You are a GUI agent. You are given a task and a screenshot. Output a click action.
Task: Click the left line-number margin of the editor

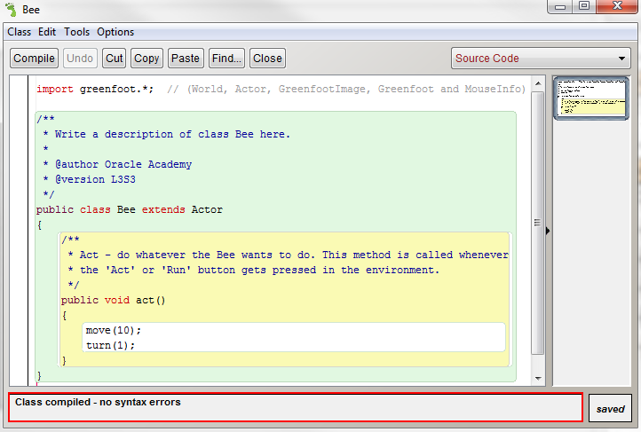[19, 231]
